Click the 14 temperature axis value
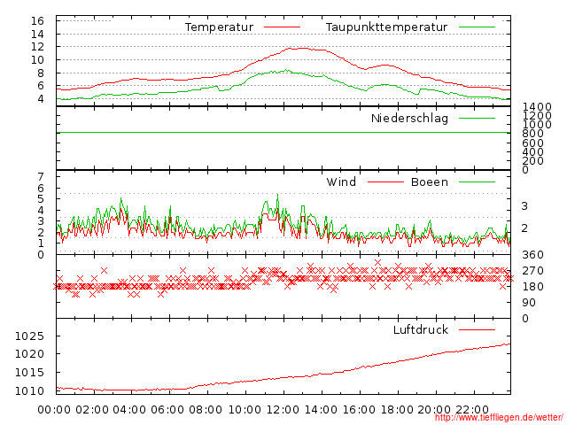The height and width of the screenshot is (425, 567). pyautogui.click(x=37, y=35)
